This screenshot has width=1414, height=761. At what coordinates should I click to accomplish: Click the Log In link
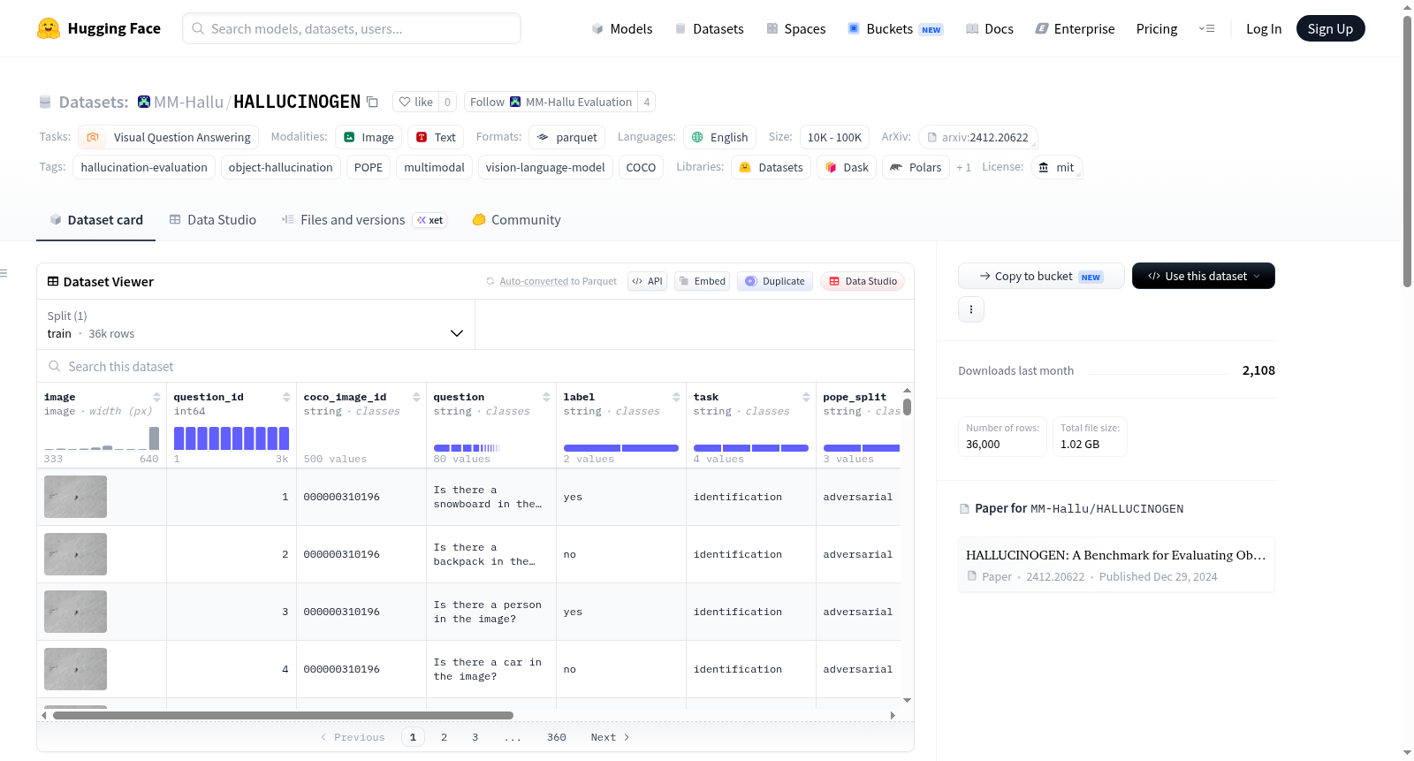pyautogui.click(x=1264, y=29)
